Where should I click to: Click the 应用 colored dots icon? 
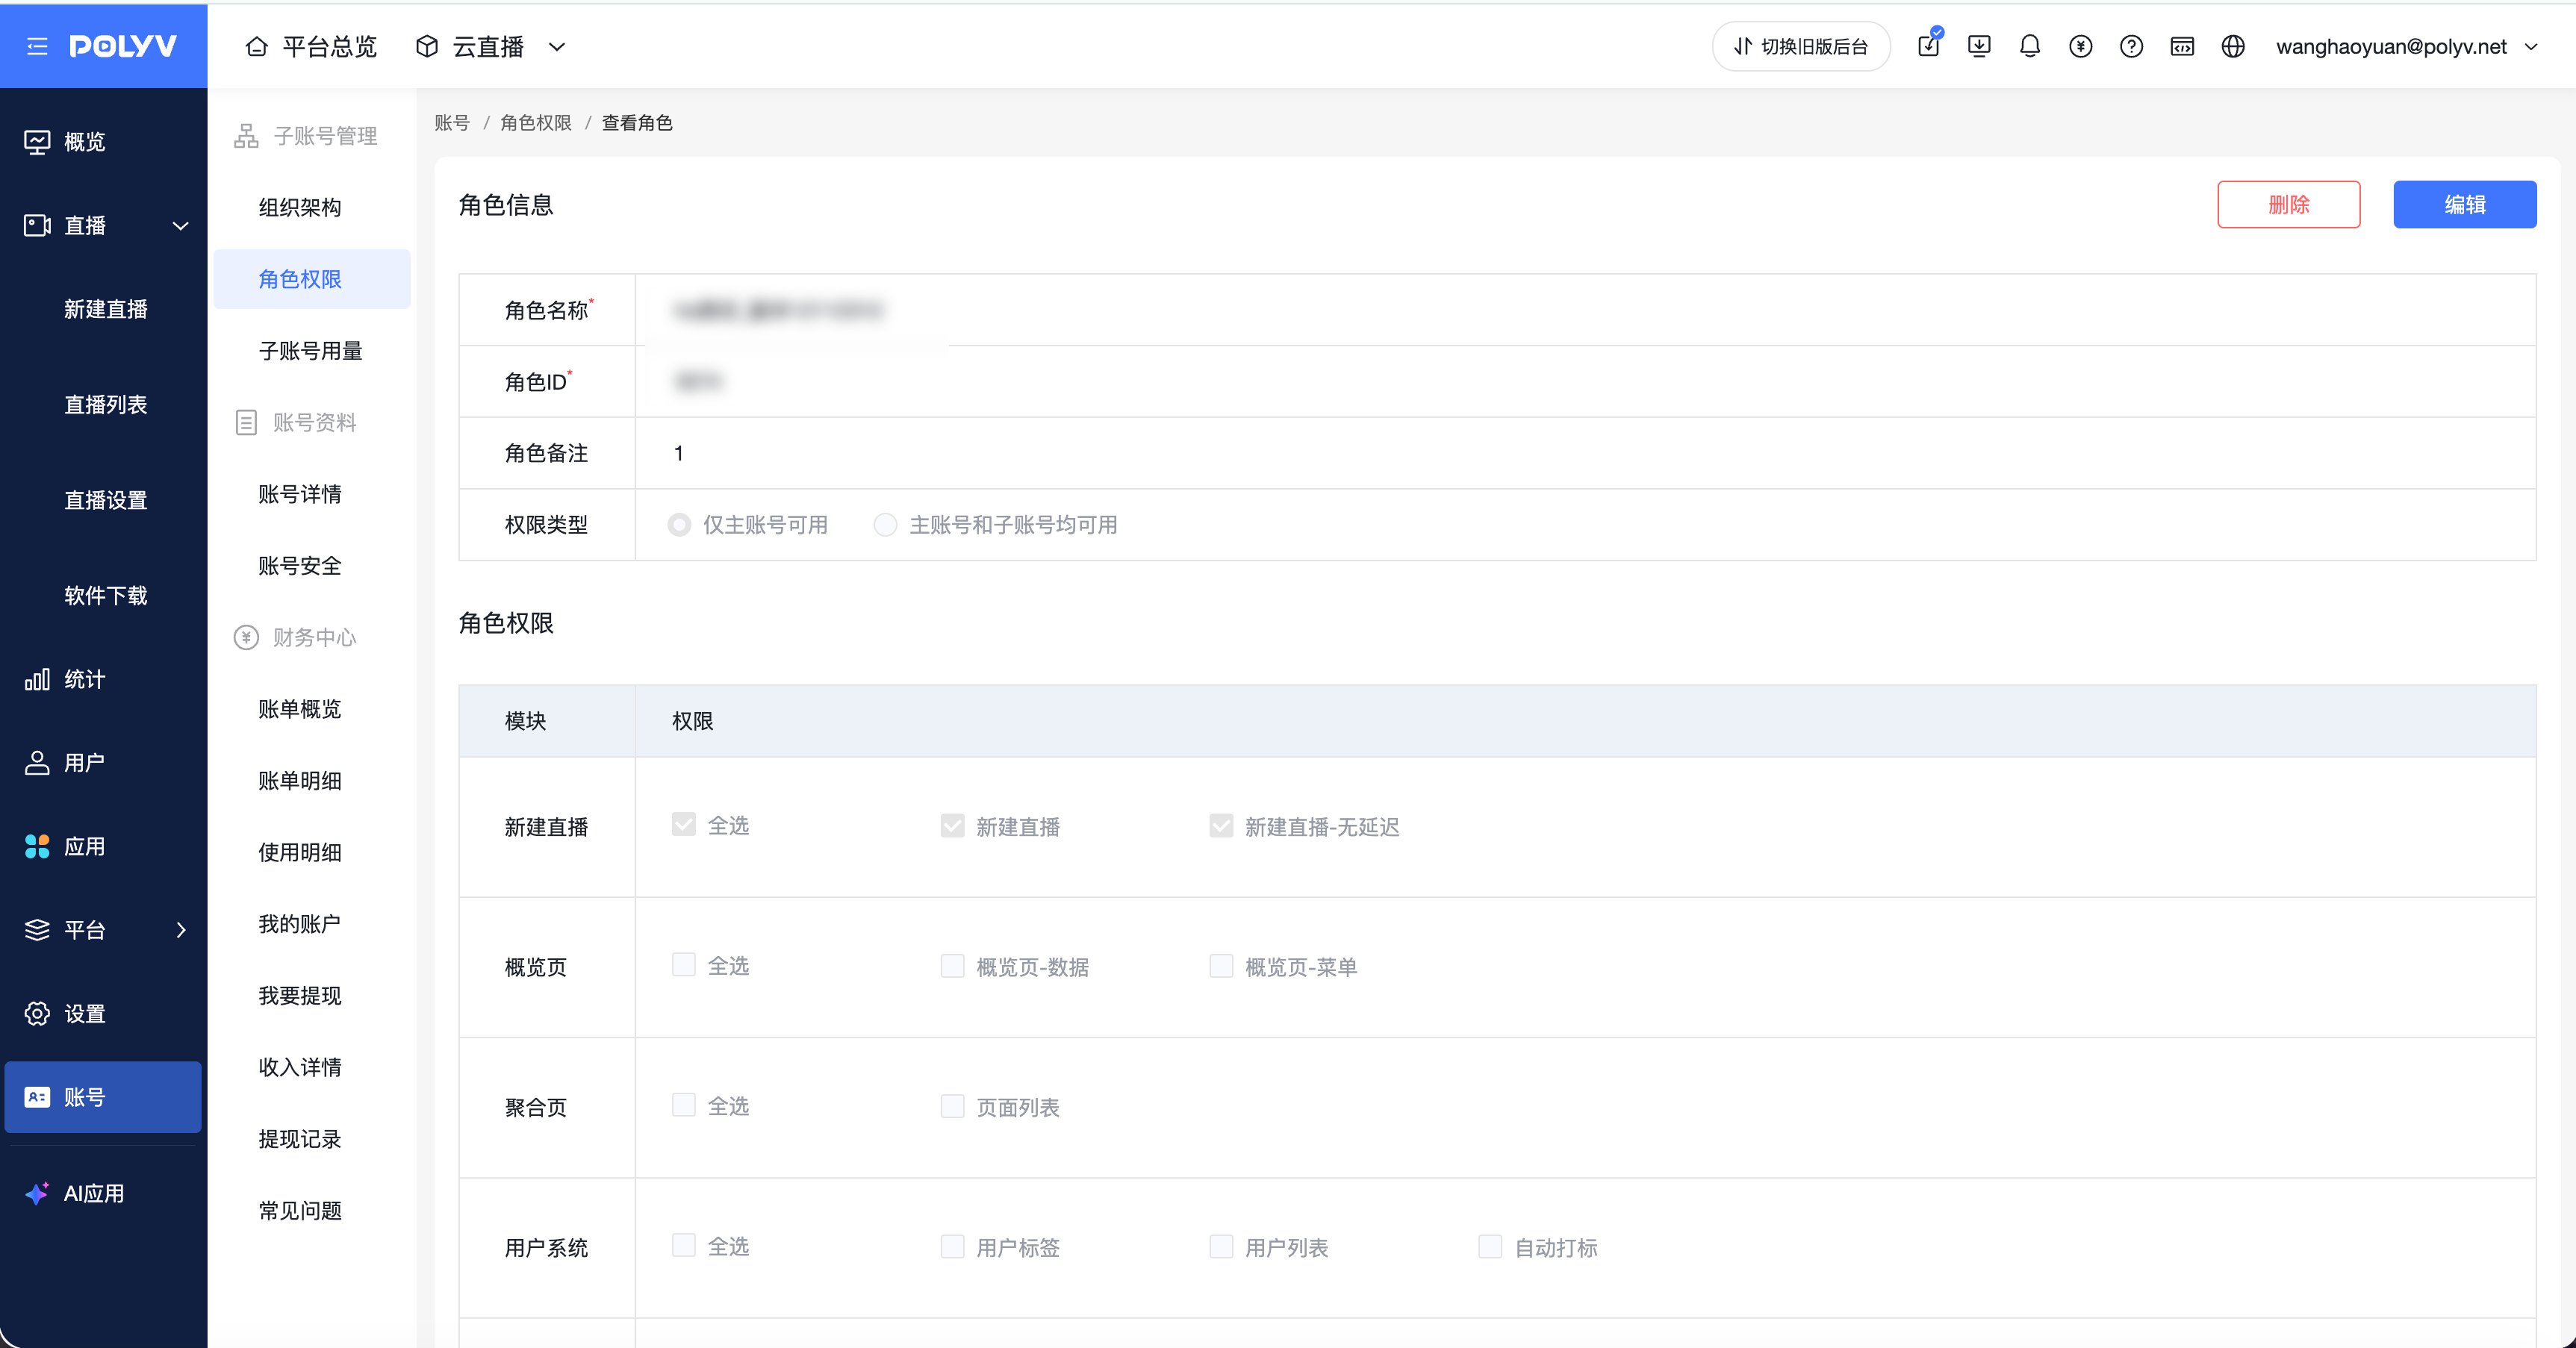(37, 847)
